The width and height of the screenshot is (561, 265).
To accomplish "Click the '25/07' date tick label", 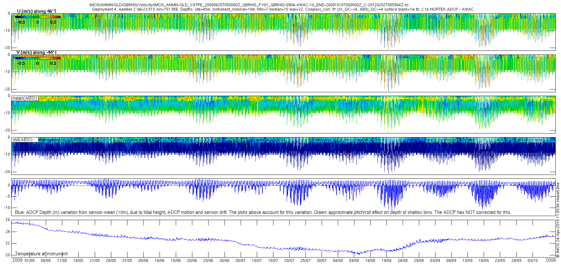I will [305, 261].
